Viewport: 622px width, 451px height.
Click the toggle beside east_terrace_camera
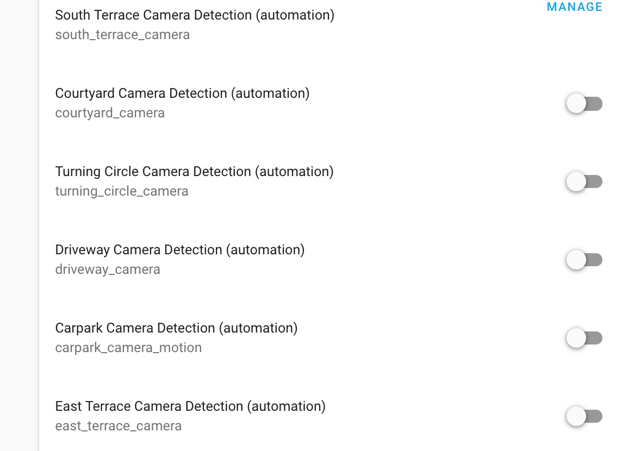tap(584, 416)
